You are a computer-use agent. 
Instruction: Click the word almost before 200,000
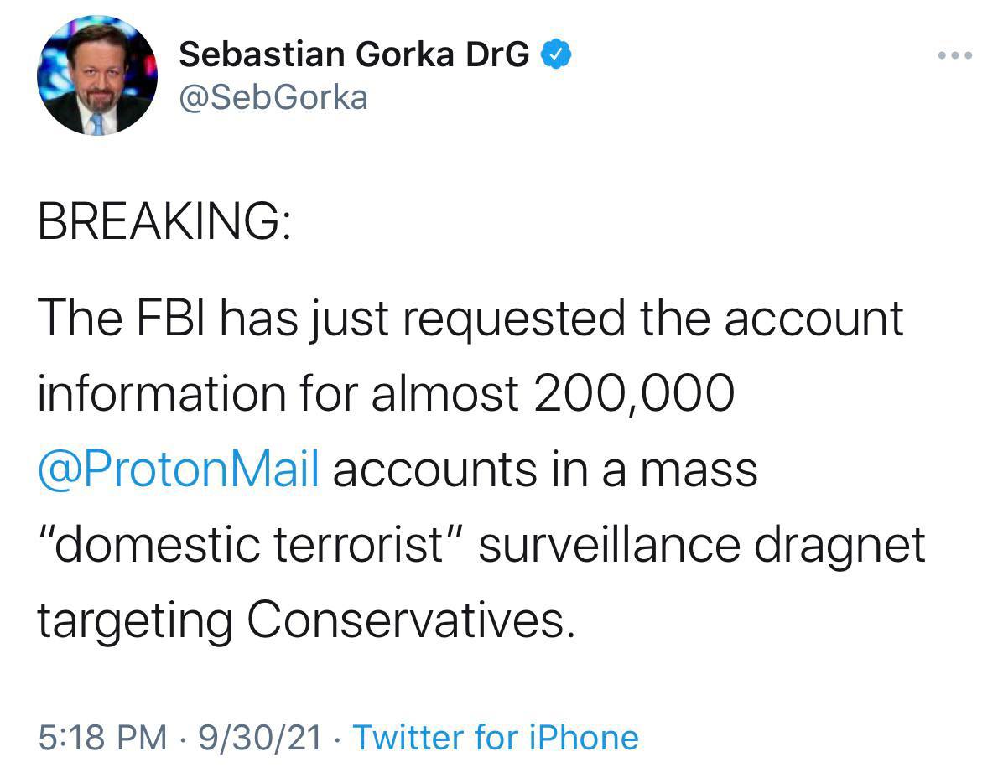[444, 394]
